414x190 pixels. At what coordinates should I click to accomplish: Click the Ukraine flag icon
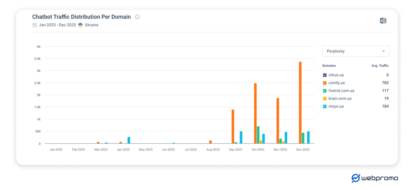80,25
